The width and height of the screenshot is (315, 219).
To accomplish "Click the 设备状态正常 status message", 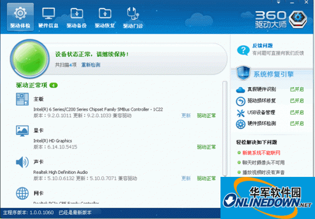I will coord(92,54).
